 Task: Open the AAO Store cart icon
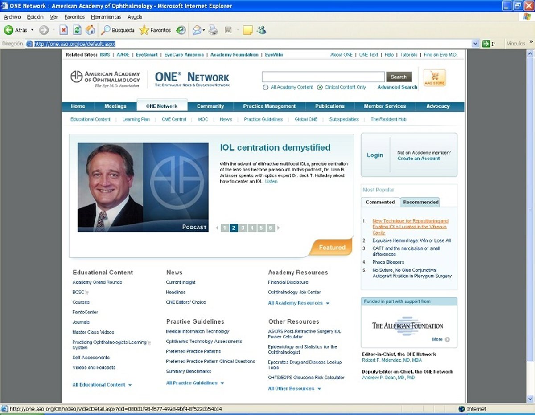(434, 77)
